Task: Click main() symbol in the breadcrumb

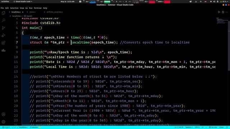Action: coord(28,16)
